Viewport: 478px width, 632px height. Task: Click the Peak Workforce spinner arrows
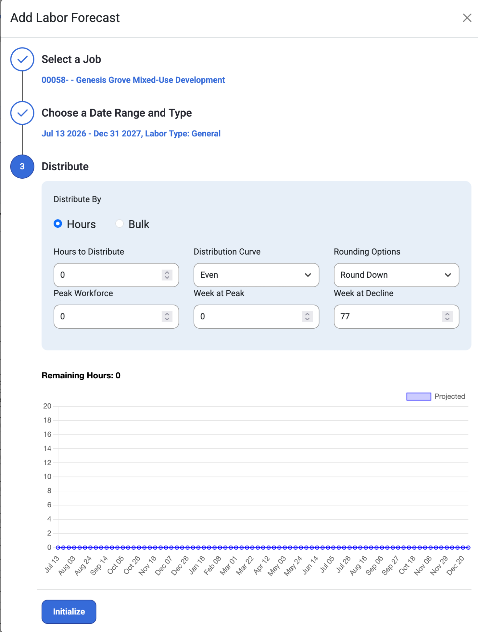click(167, 317)
